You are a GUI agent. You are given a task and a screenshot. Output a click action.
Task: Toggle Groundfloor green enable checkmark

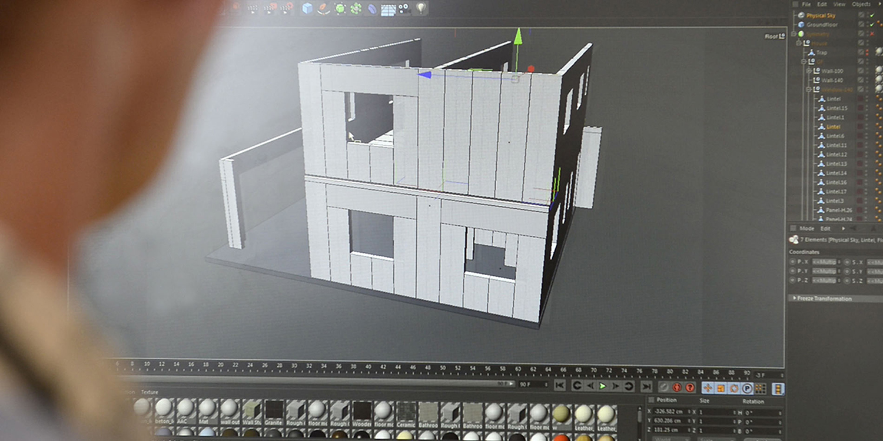[x=872, y=25]
